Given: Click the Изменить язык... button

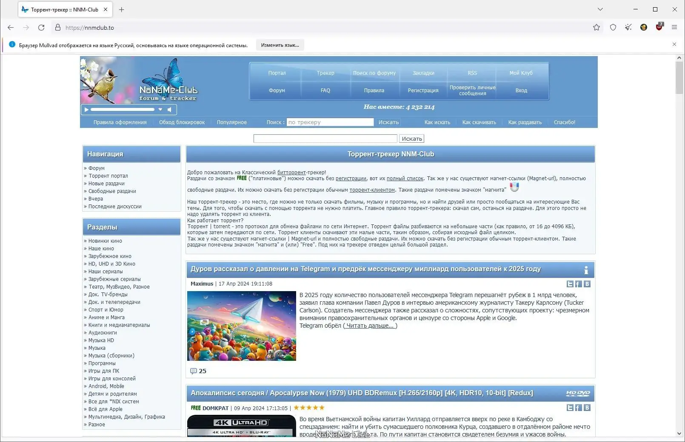Looking at the screenshot, I should (x=280, y=45).
